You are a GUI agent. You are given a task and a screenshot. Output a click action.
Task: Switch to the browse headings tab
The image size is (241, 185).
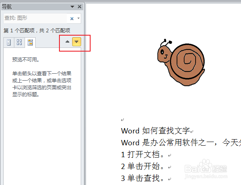9,43
